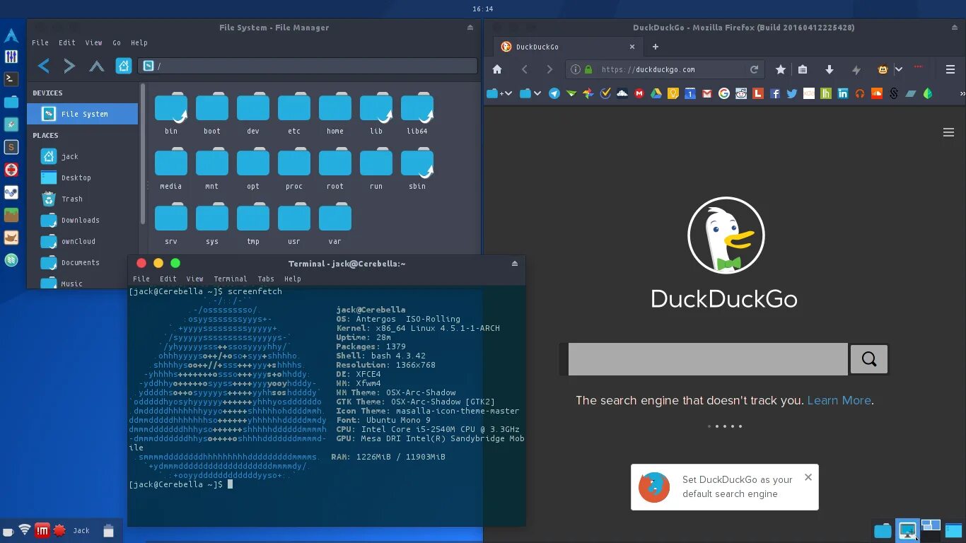Reload the DuckDuckGo page
Viewport: 966px width, 543px height.
point(755,69)
